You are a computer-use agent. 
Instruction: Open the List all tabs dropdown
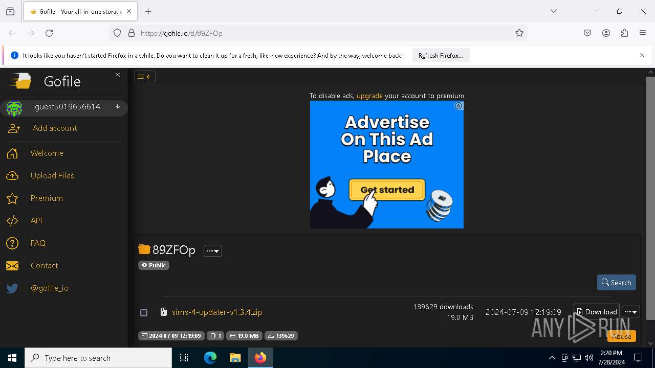[x=554, y=11]
